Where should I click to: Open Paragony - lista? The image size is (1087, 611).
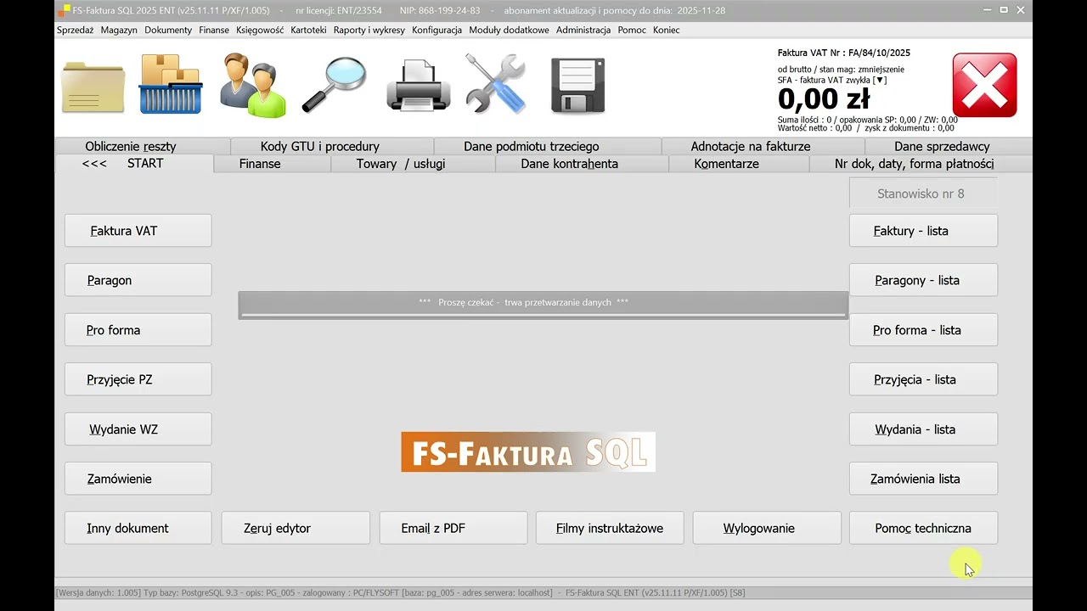point(923,280)
